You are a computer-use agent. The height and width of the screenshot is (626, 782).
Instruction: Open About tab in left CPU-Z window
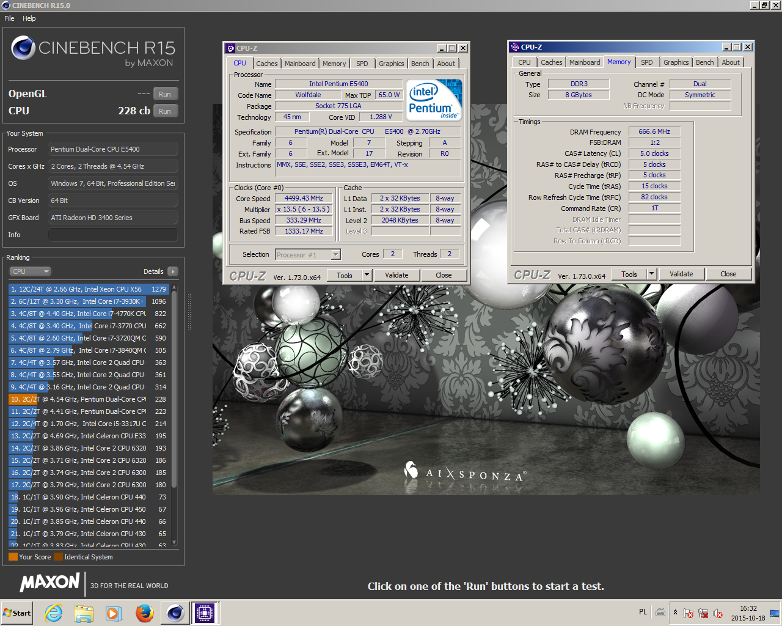pos(446,64)
